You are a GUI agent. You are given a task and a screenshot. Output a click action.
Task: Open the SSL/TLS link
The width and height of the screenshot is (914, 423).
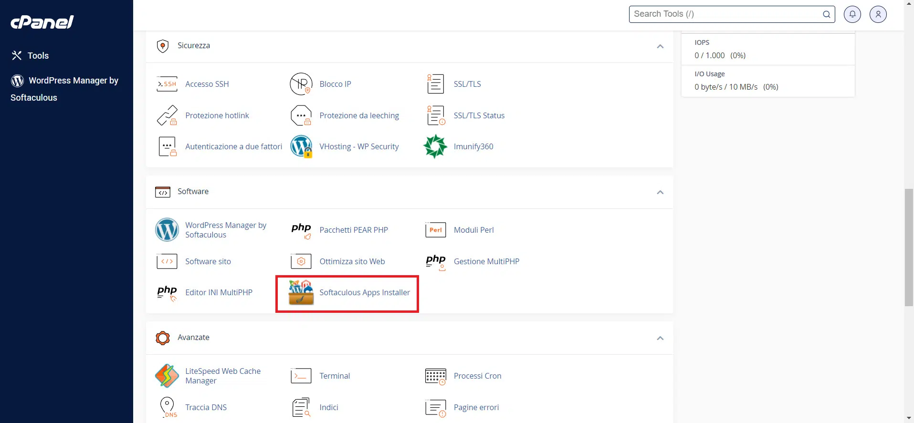(x=467, y=84)
